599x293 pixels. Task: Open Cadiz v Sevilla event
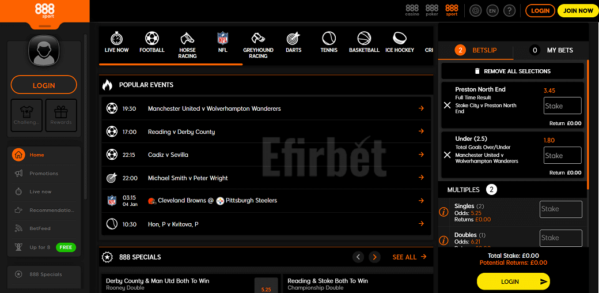point(266,155)
